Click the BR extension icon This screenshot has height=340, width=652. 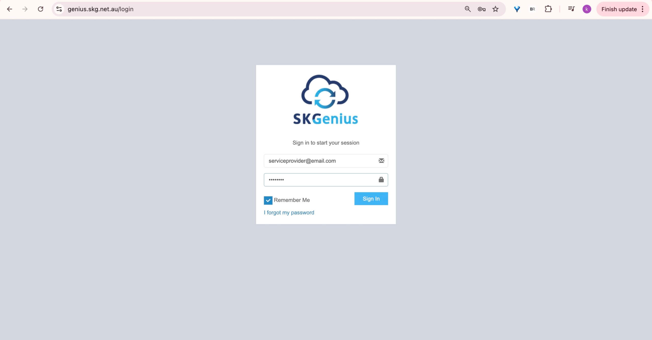(532, 9)
